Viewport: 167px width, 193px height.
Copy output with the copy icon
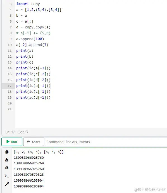click(x=7, y=152)
